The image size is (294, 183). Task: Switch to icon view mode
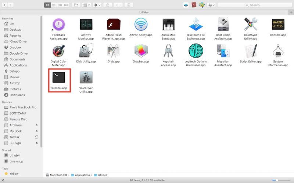coord(47,5)
